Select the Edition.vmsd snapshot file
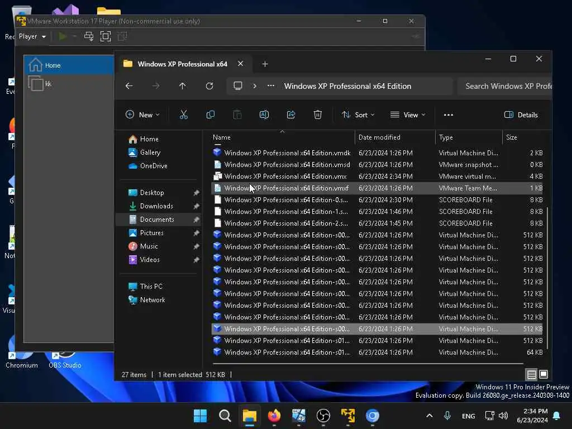 tap(377, 165)
